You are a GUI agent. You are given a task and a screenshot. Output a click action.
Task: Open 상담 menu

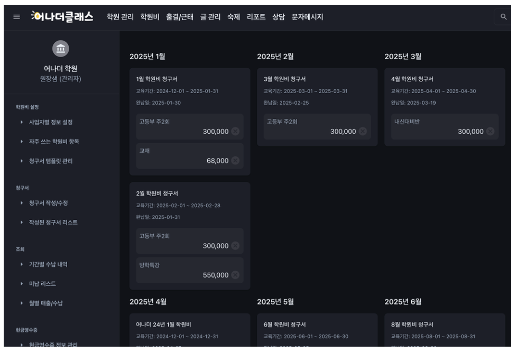point(279,17)
